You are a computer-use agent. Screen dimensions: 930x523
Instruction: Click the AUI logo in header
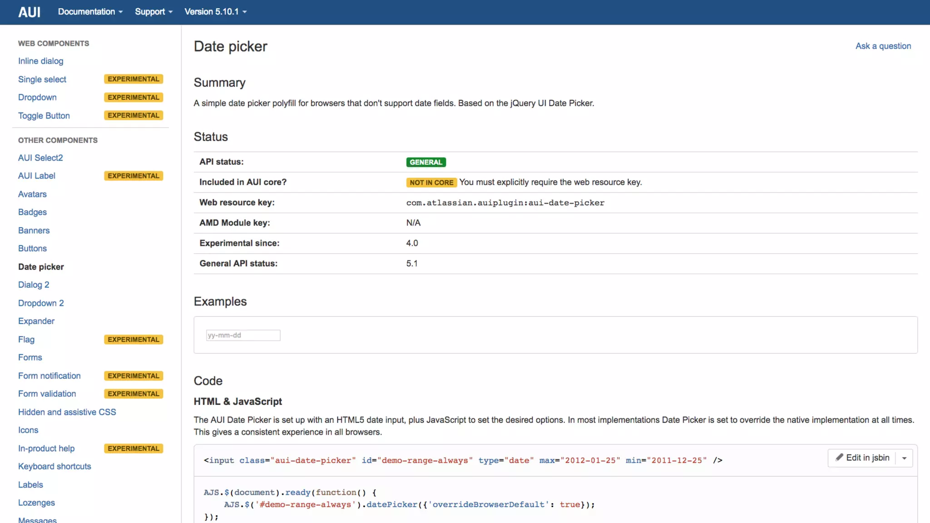click(x=29, y=12)
